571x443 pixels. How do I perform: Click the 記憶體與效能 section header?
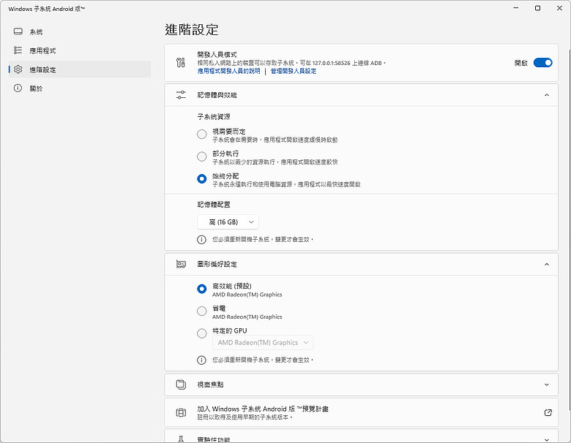tap(361, 95)
